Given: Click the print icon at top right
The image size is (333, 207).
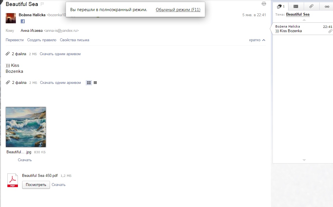Looking at the screenshot, I should click(264, 4).
